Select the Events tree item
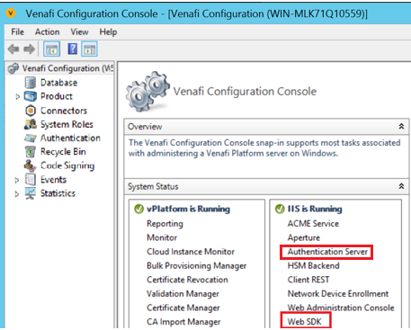 pos(53,180)
